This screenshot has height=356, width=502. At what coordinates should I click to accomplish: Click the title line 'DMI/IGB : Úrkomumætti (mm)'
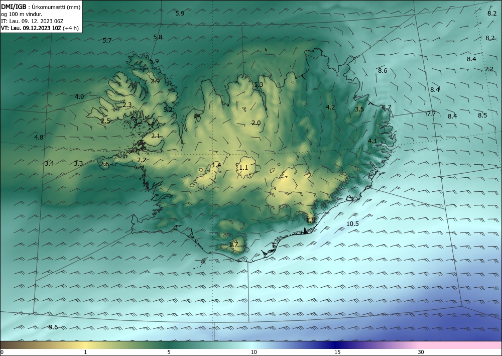click(41, 7)
